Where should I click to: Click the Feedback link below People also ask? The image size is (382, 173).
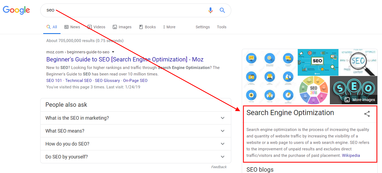pos(219,167)
